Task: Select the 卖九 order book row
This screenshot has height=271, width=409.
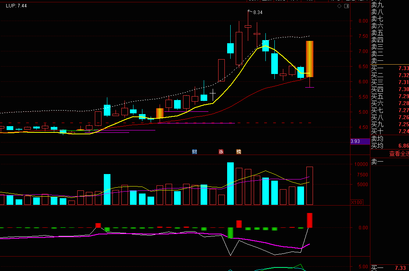Action: pos(390,5)
